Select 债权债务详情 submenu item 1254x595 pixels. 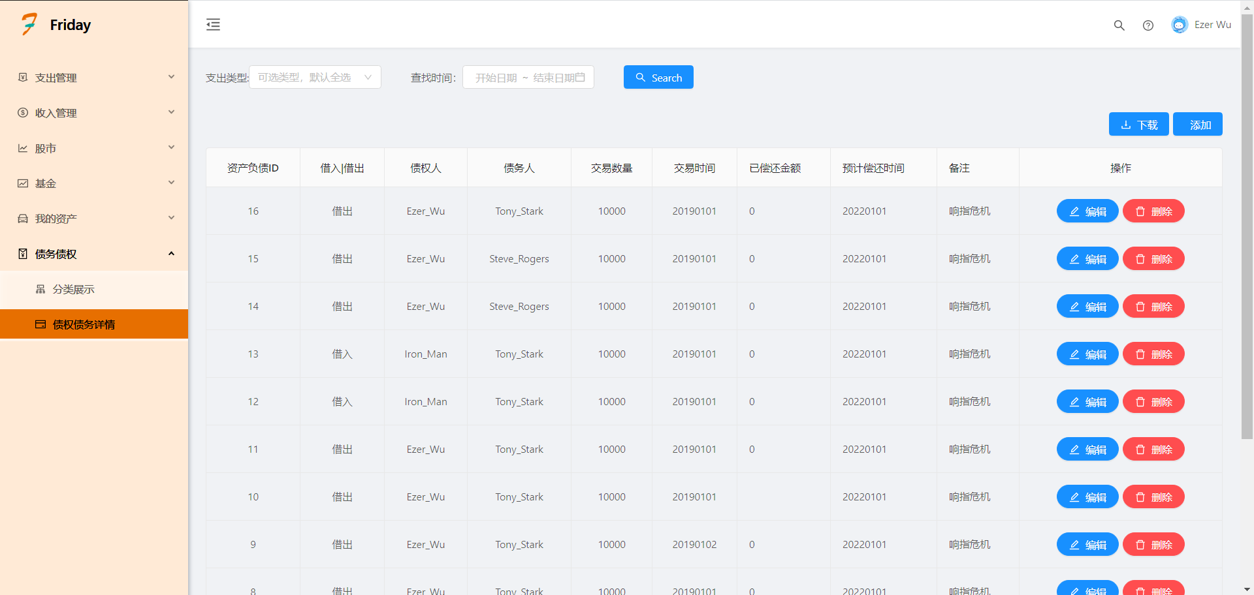pos(94,324)
